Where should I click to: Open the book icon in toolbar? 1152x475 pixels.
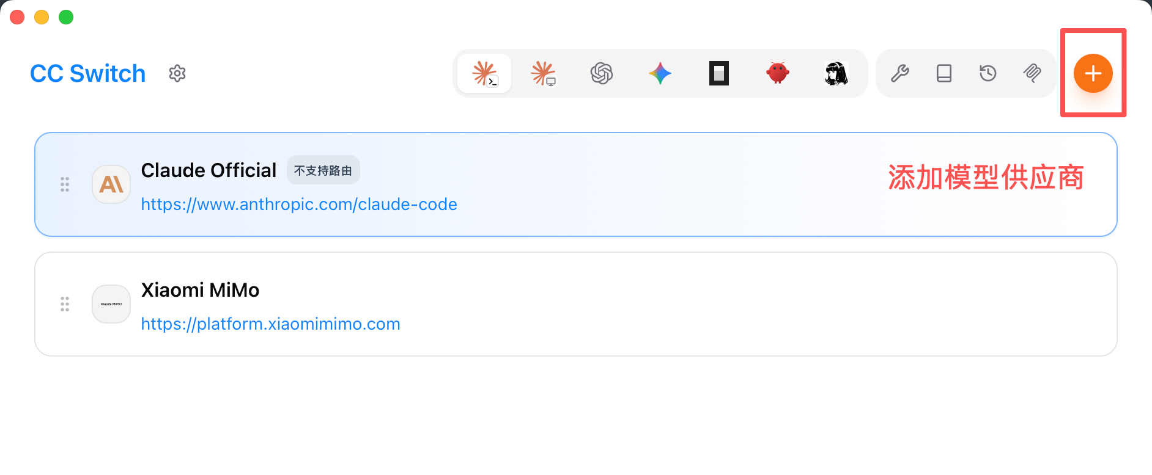pos(944,73)
